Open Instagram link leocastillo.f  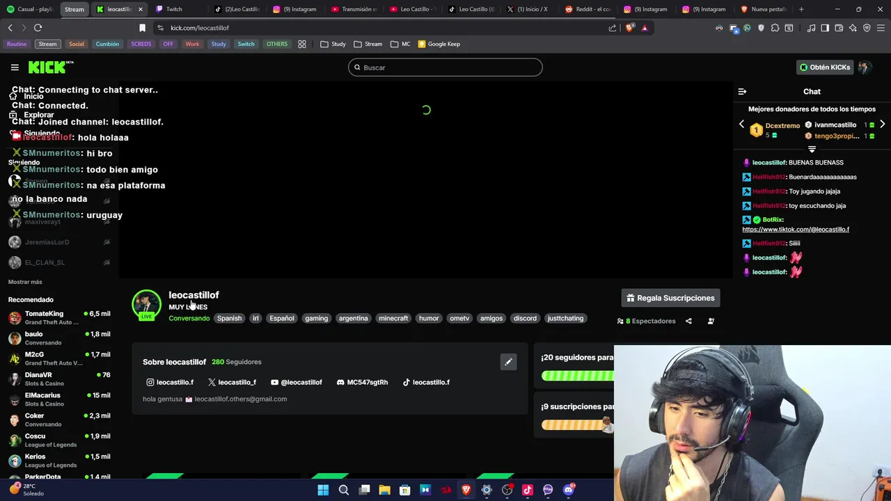[170, 382]
